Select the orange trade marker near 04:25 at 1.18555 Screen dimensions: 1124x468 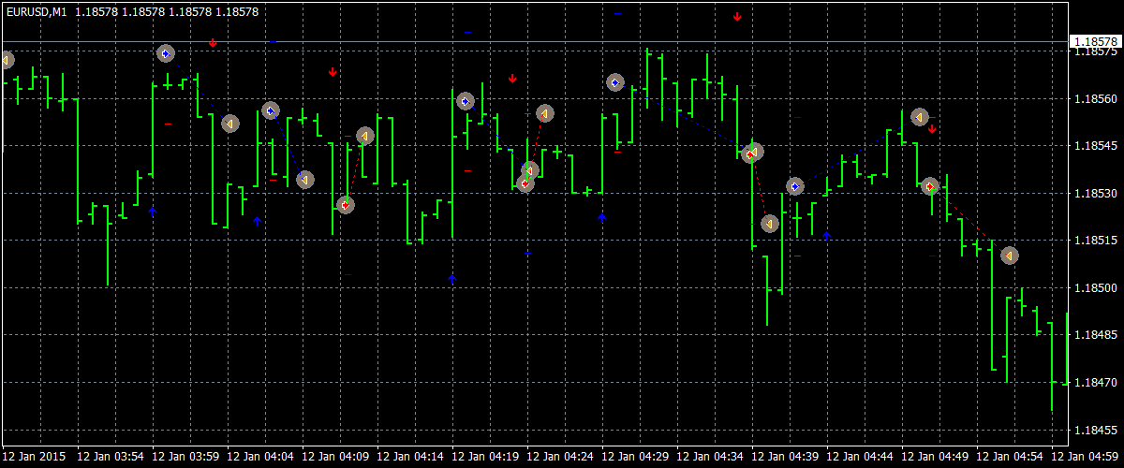point(545,113)
